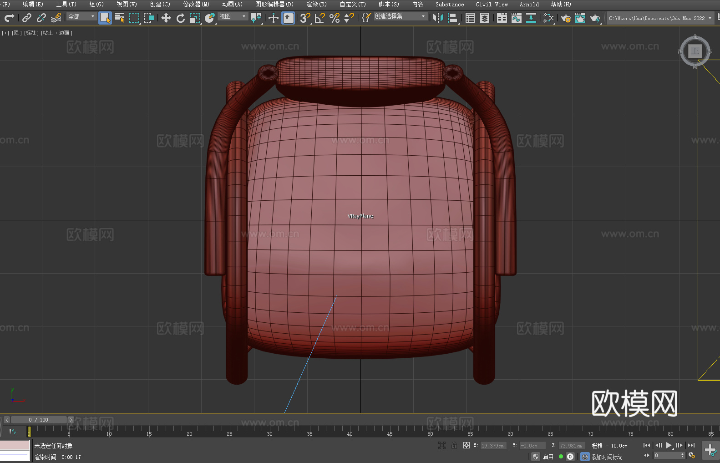Play the animation
This screenshot has width=720, height=463.
[x=669, y=445]
